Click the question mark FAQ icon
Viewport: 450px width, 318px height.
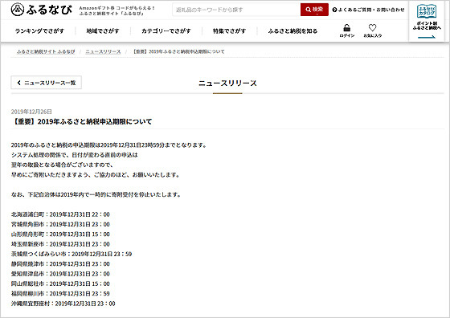(x=334, y=10)
